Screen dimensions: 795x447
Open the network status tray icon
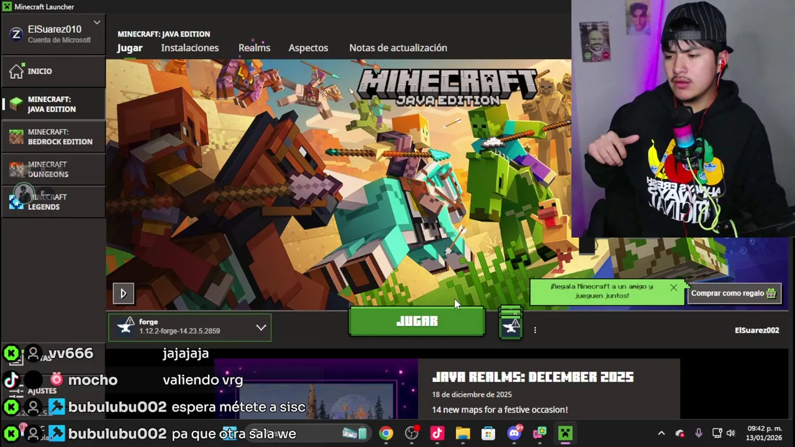point(717,433)
